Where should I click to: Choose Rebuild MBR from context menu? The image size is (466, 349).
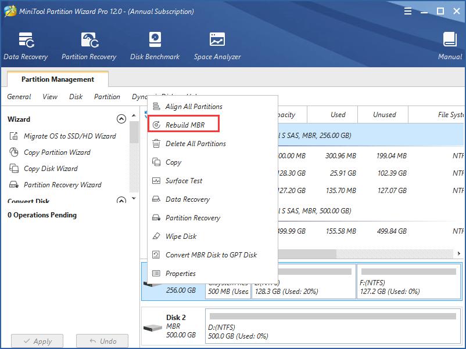pos(213,125)
